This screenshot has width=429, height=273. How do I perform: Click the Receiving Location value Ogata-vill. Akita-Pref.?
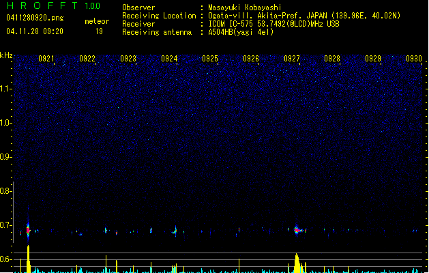(256, 16)
